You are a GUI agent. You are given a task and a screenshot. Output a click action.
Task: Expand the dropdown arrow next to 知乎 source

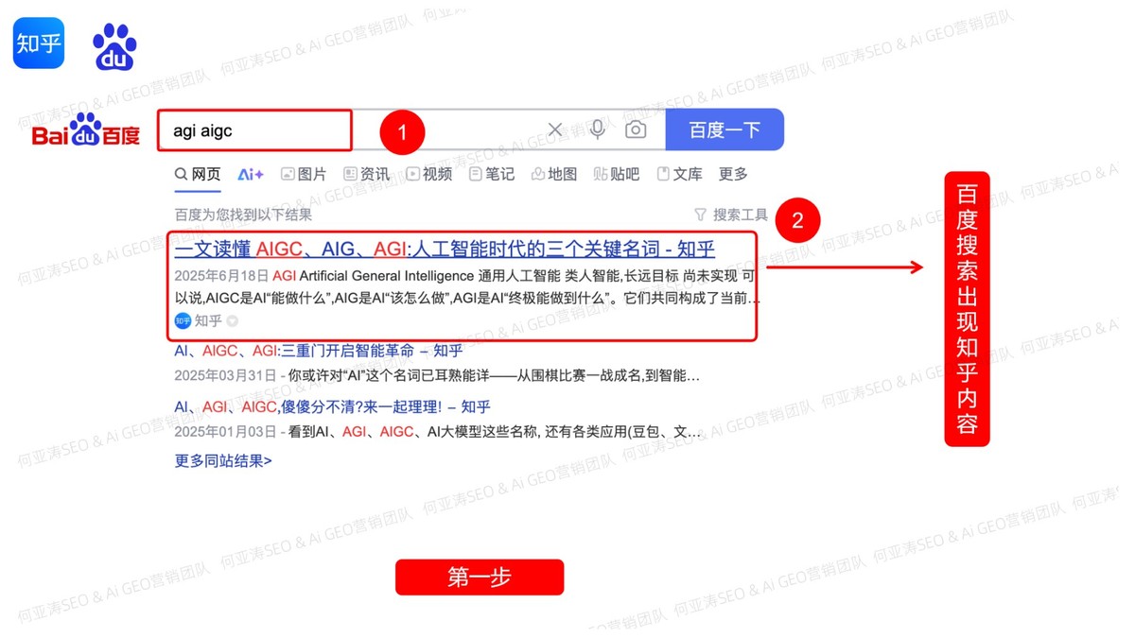[x=233, y=321]
